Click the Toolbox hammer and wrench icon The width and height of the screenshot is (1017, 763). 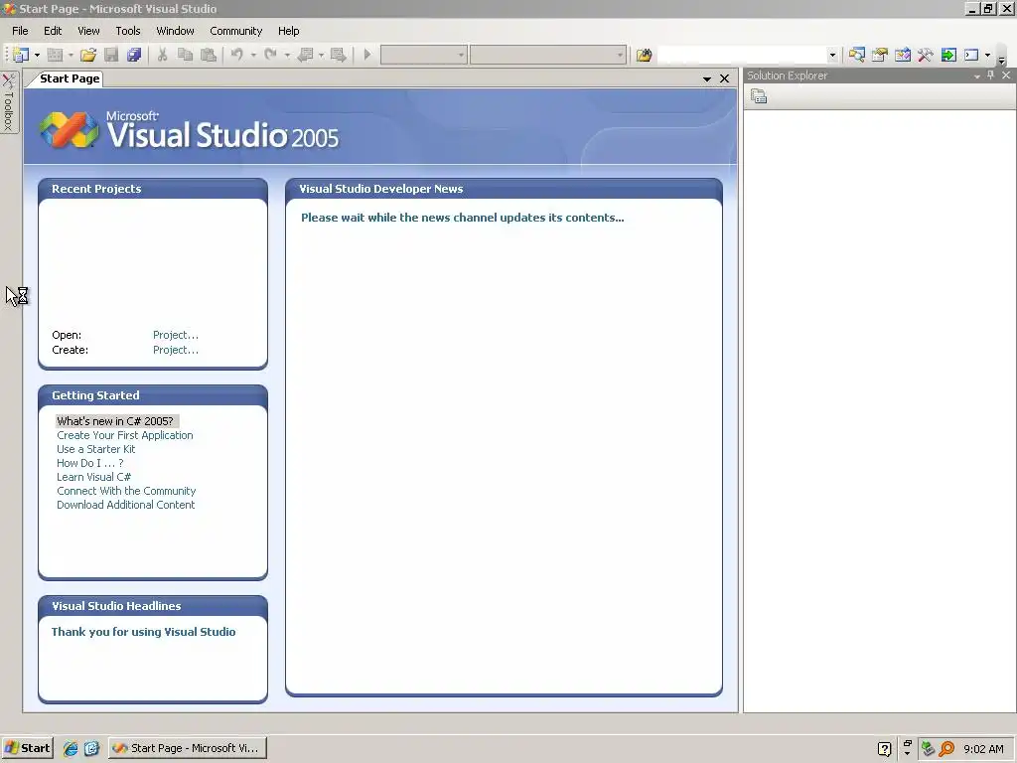coord(925,56)
